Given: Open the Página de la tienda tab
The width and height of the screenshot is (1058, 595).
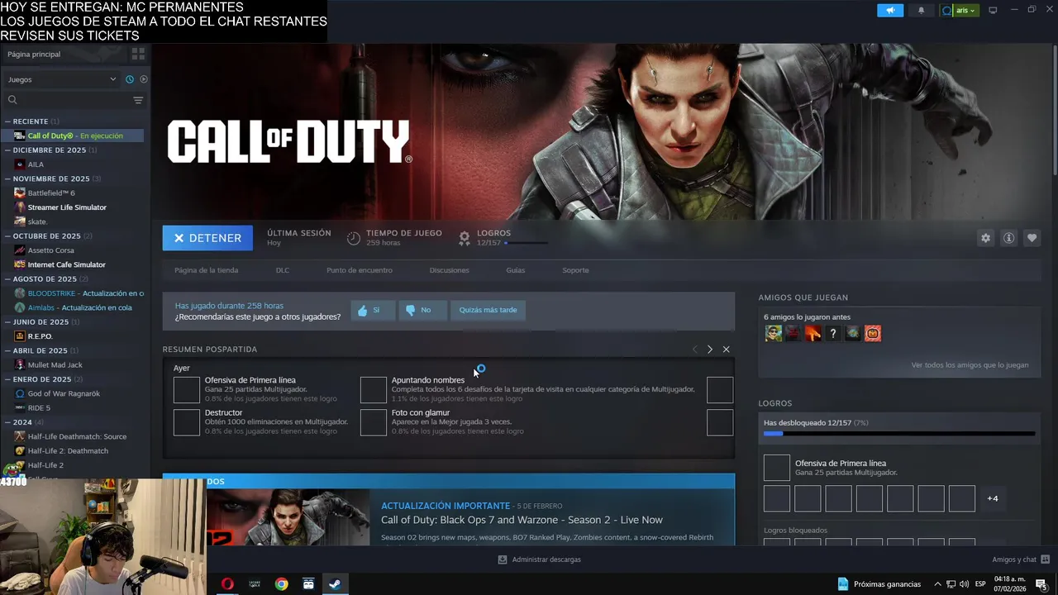Looking at the screenshot, I should pos(207,270).
